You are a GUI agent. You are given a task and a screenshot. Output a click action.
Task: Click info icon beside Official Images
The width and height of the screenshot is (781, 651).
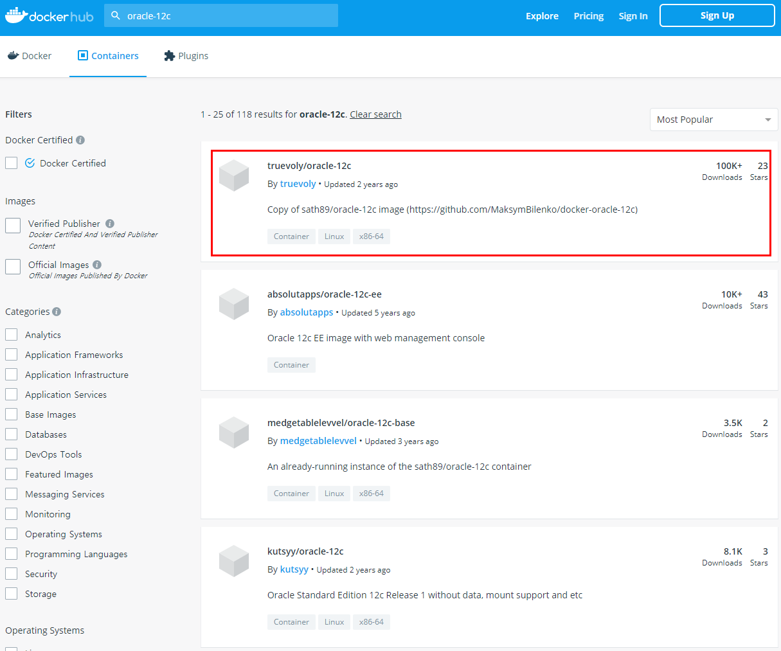click(x=97, y=265)
